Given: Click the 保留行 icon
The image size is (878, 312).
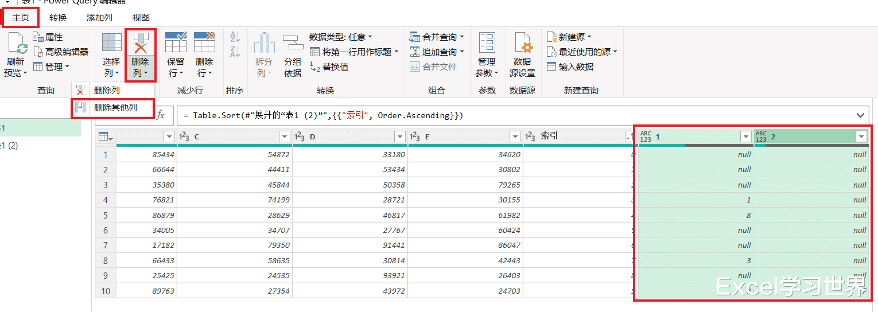Looking at the screenshot, I should click(x=176, y=43).
